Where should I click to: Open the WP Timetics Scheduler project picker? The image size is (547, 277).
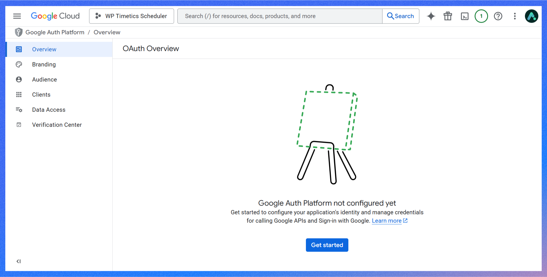coord(132,16)
